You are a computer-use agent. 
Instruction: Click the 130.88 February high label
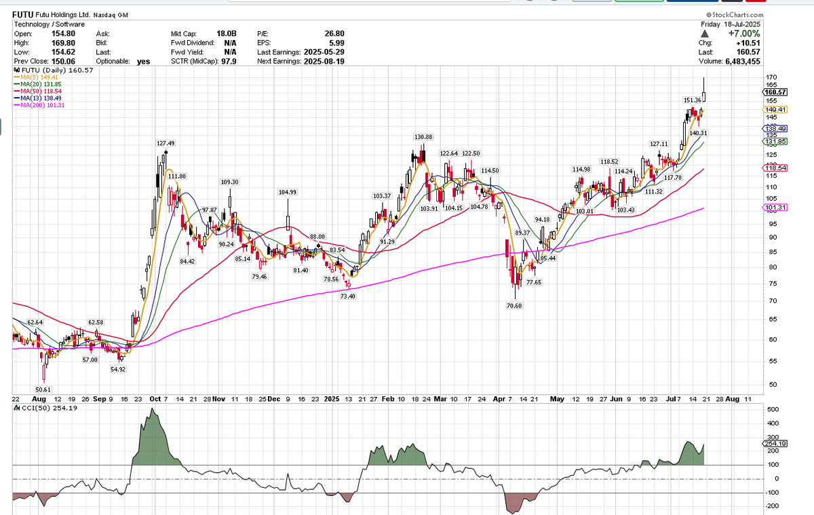pos(423,137)
